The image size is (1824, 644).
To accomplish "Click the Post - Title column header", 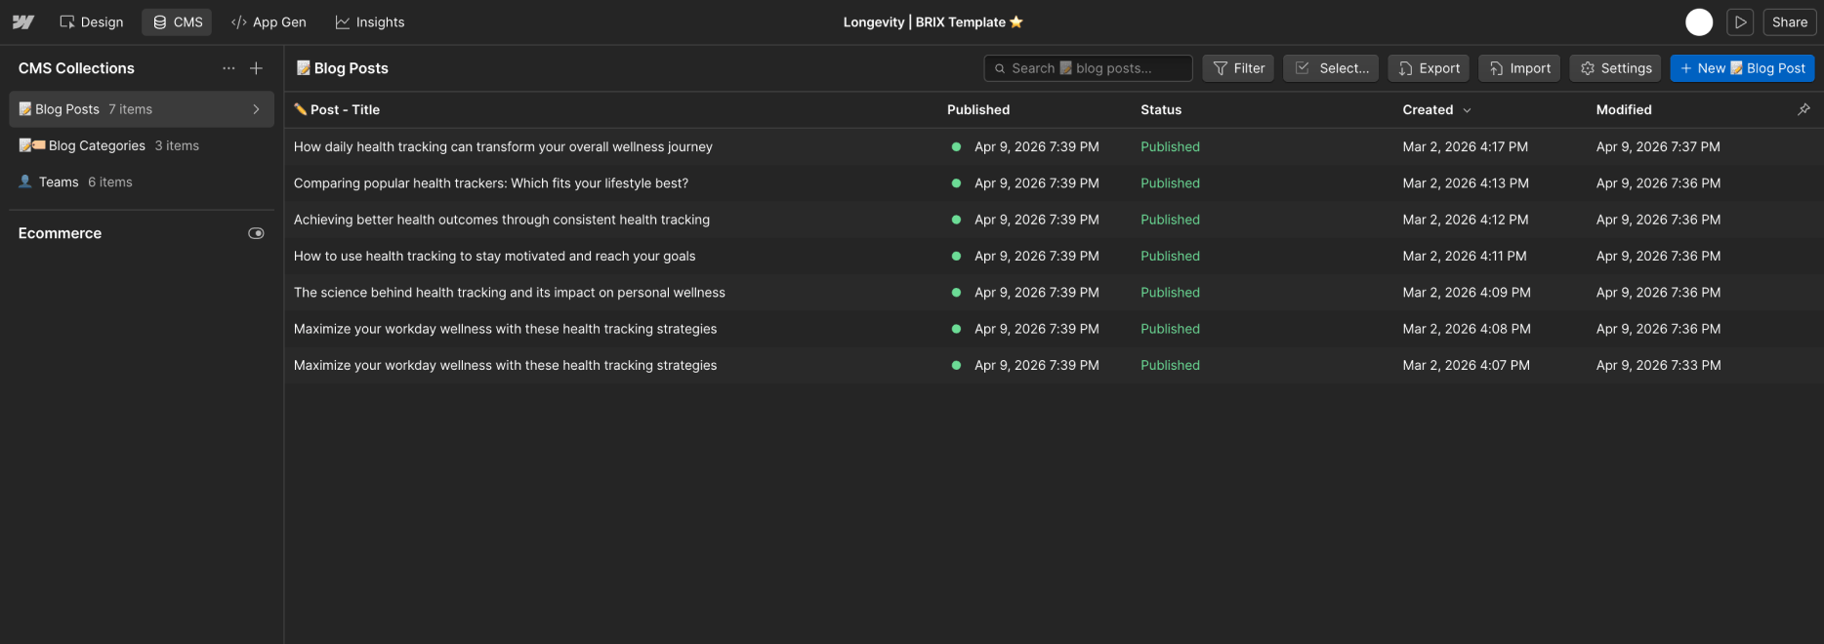I will click(337, 109).
